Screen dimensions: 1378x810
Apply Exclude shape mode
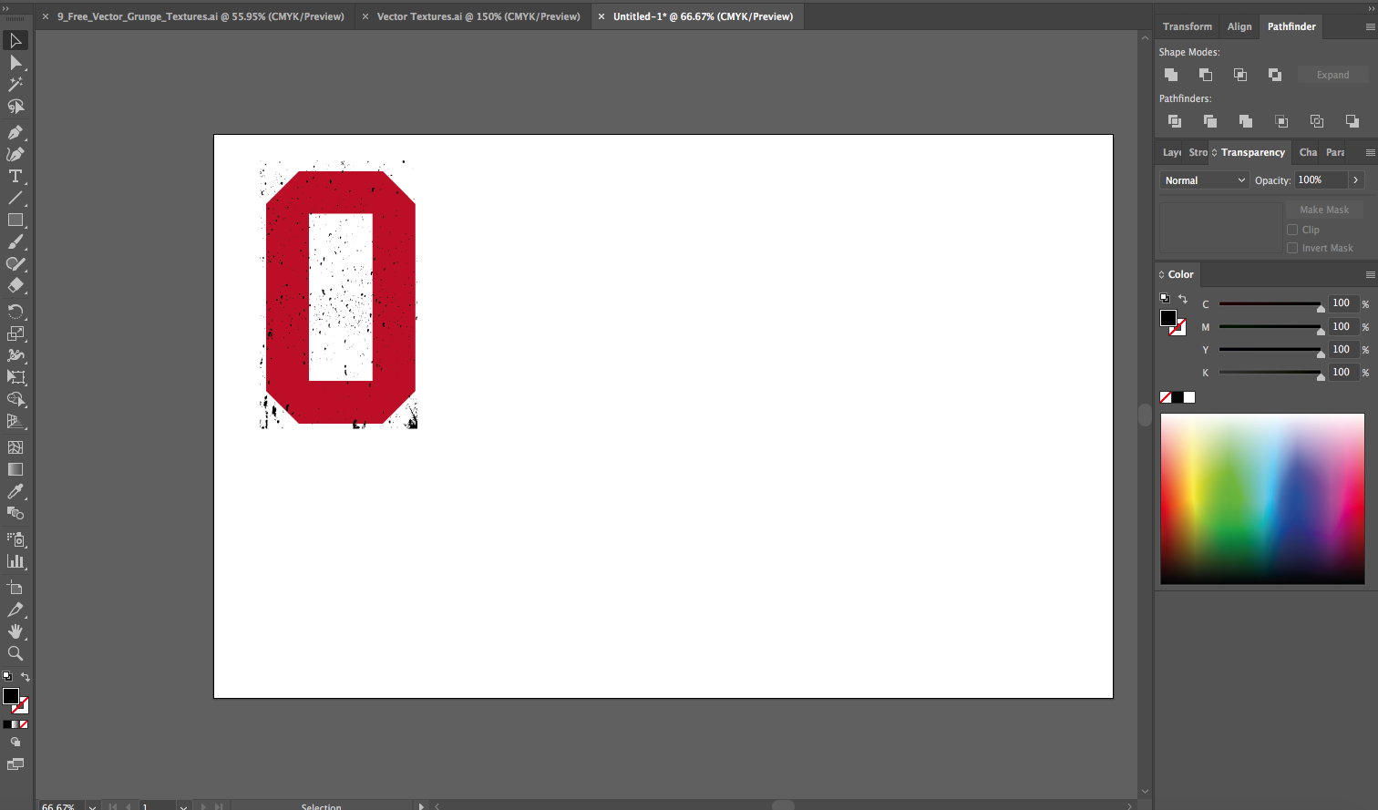point(1275,75)
